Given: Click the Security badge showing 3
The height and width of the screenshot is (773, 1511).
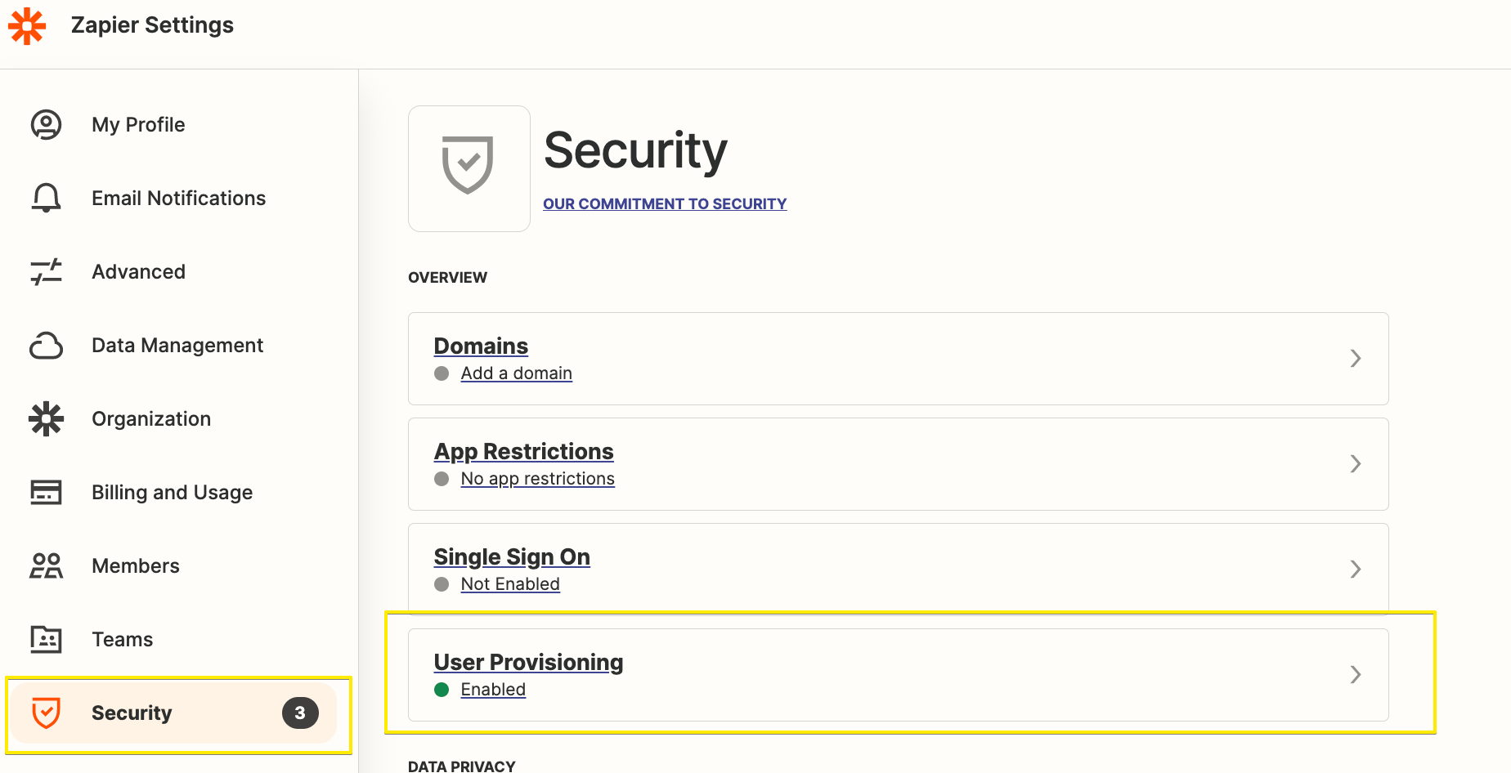Looking at the screenshot, I should (300, 713).
